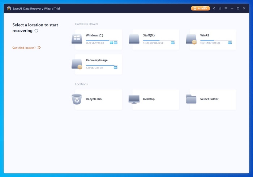Open the share icon in title bar
The image size is (253, 177).
[x=214, y=8]
